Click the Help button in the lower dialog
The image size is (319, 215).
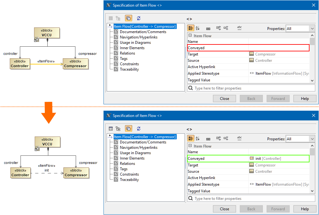305,209
